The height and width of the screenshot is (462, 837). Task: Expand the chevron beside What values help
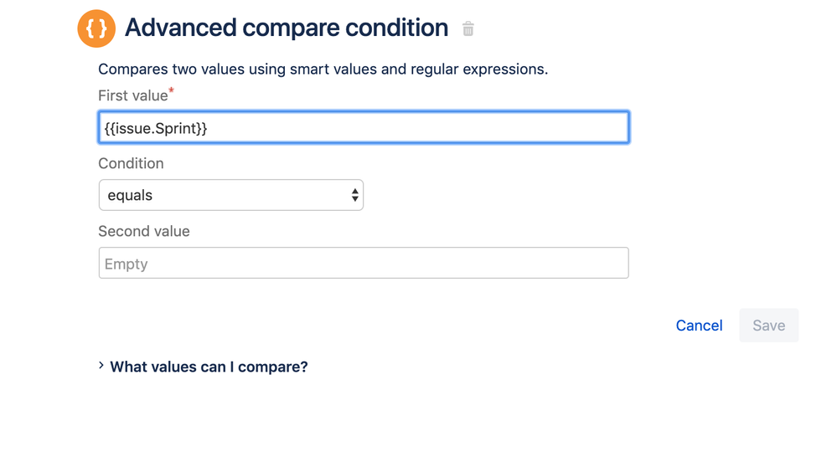click(101, 366)
